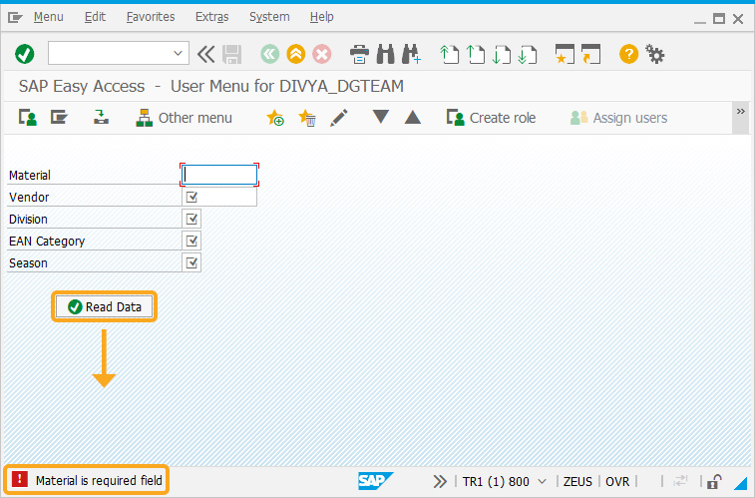This screenshot has width=755, height=498.
Task: Click the green Back icon
Action: pos(269,54)
